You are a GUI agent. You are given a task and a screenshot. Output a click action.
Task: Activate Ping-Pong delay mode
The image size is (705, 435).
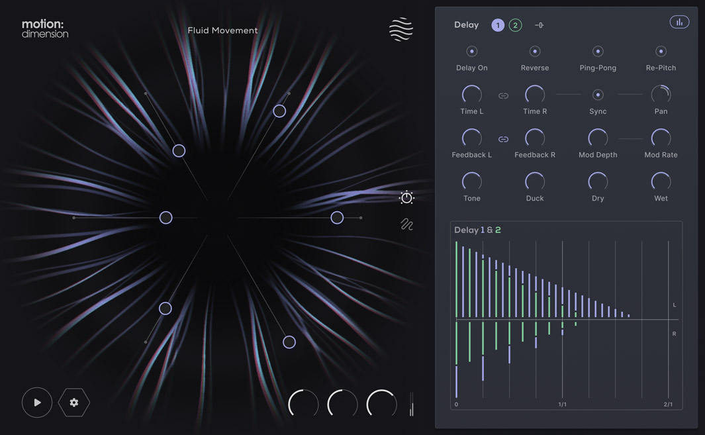tap(597, 51)
